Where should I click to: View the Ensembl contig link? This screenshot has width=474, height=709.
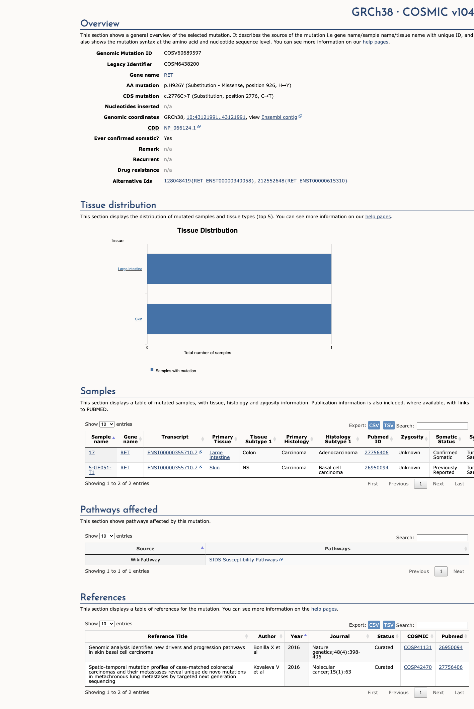click(279, 117)
